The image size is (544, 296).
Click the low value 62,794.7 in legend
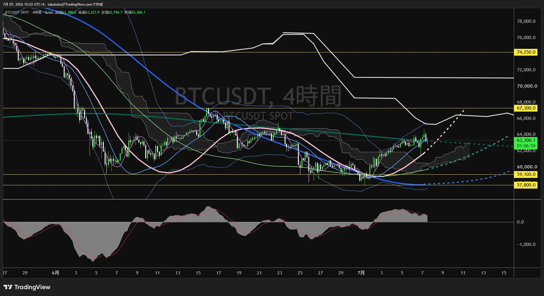[115, 12]
